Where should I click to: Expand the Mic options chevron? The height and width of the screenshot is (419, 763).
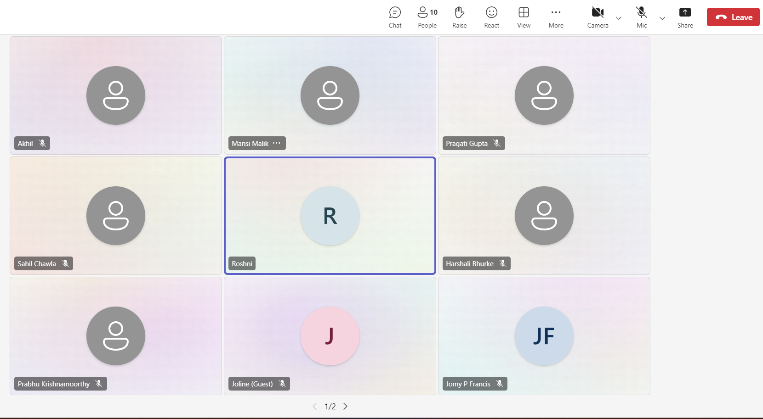pos(662,18)
